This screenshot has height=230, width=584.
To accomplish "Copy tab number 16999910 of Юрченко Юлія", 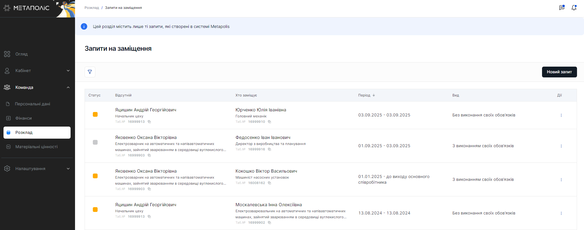I will (x=269, y=122).
